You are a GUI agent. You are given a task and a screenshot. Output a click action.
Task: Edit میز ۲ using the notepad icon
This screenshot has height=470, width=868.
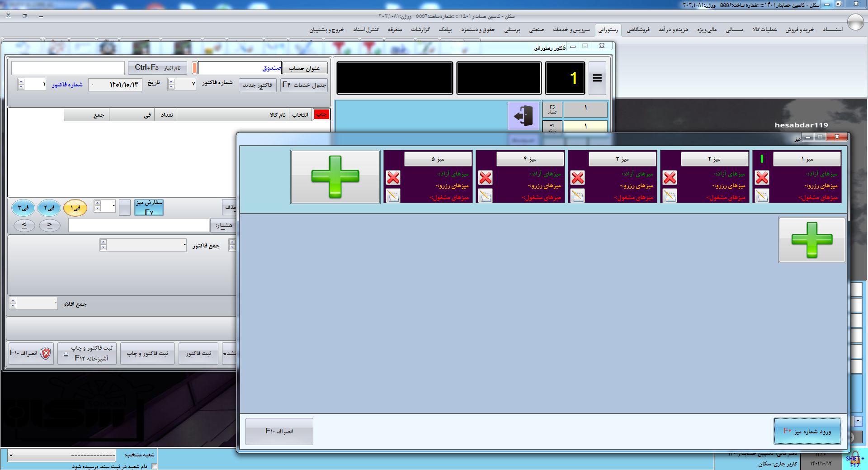click(670, 195)
